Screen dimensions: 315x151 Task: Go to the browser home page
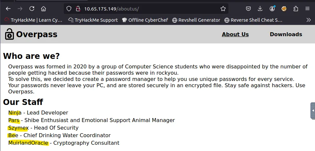[x=44, y=9]
